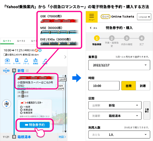Click the 1,251円 fare label
Screen dimensions: 153x141
tap(62, 80)
